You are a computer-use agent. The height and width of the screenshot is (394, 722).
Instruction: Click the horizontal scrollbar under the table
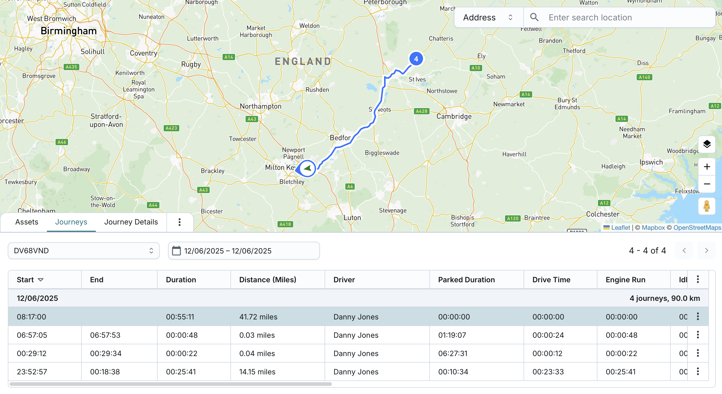(x=170, y=384)
